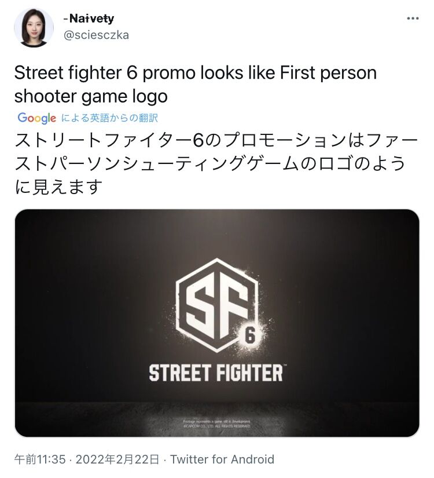This screenshot has height=478, width=434.
Task: Open the @sciesczka handle link
Action: pyautogui.click(x=96, y=35)
